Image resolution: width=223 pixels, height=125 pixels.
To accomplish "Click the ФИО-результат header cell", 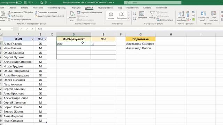I will coord(74,39).
